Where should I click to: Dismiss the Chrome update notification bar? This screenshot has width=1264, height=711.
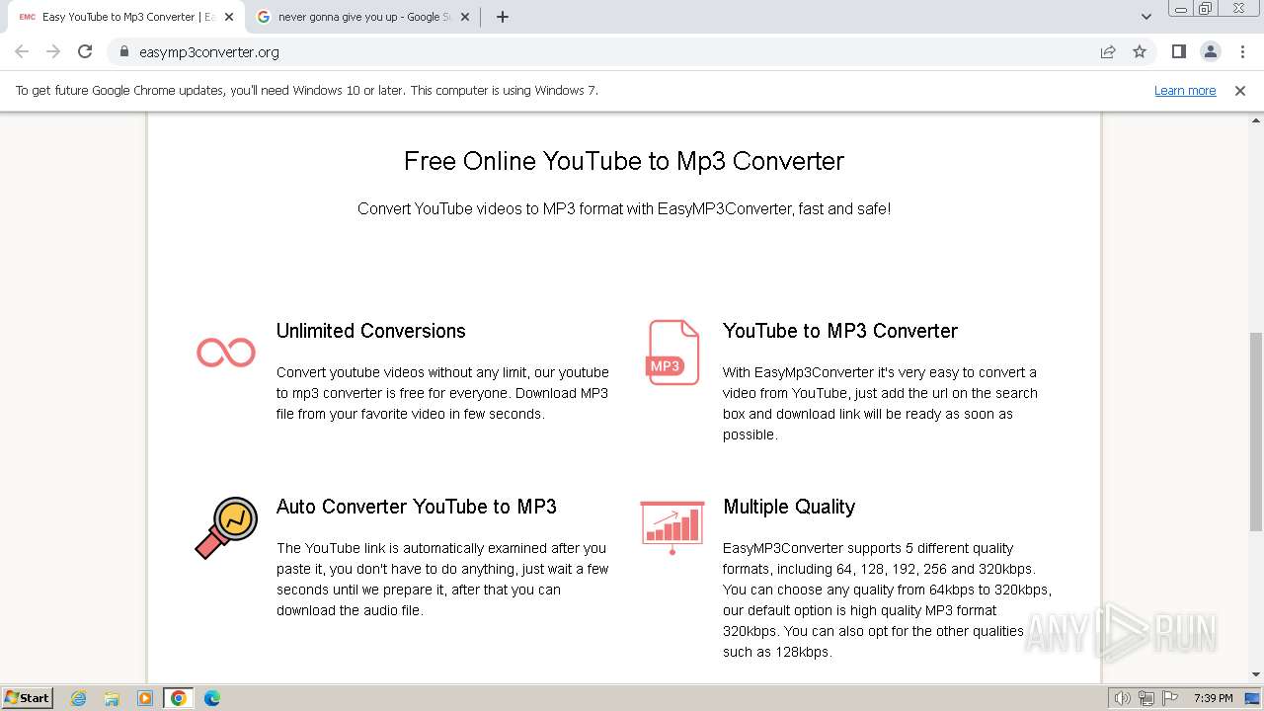pyautogui.click(x=1240, y=90)
